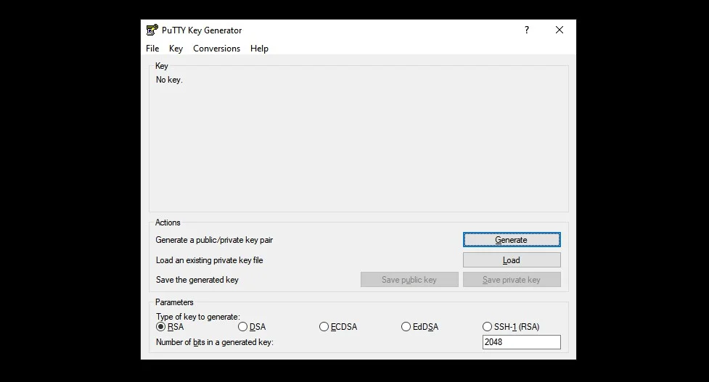Click "Save the generated key" label
This screenshot has height=382, width=709.
[197, 280]
